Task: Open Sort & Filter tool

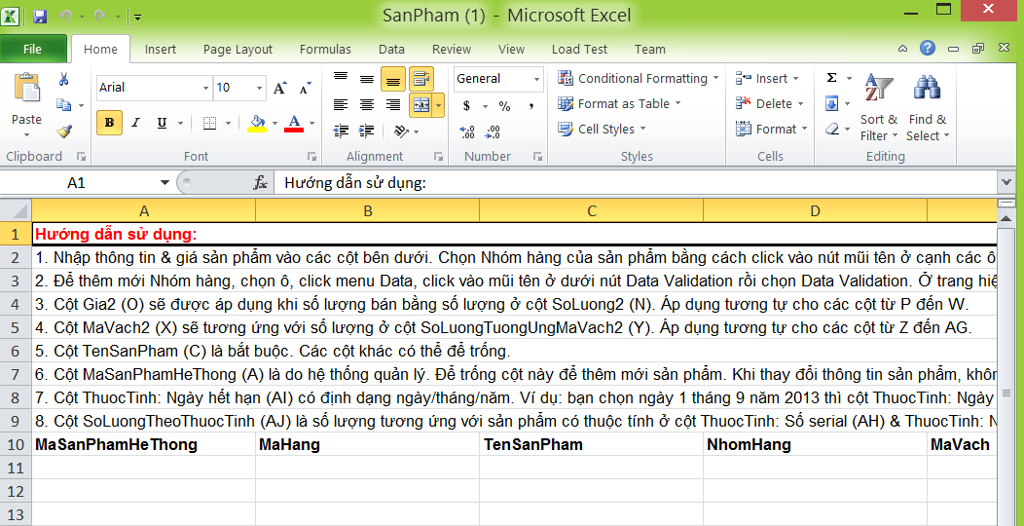Action: click(x=878, y=109)
